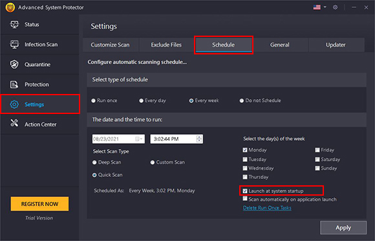Click the Apply button
The image size is (375, 241).
pos(343,227)
